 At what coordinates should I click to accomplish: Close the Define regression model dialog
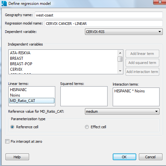[160, 2]
